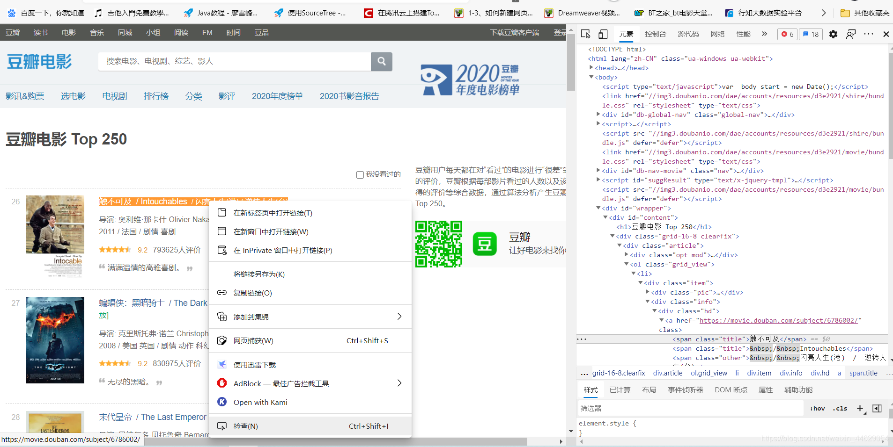
Task: Expand hidden DevTools tabs chevron
Action: [x=764, y=34]
